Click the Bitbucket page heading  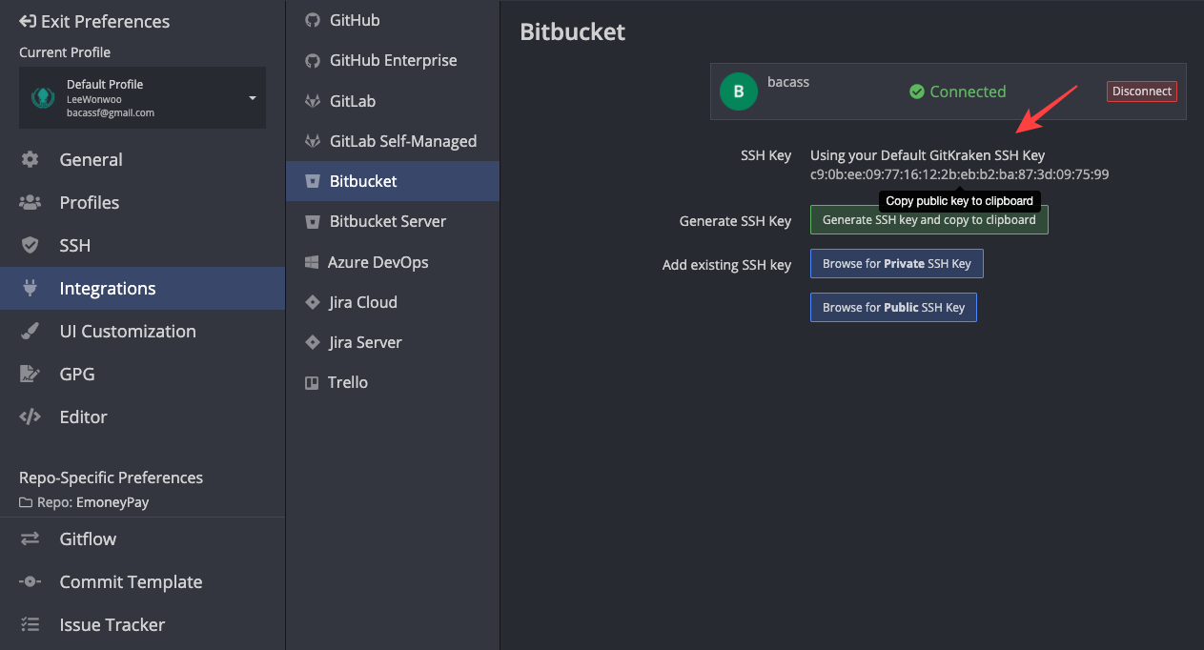573,31
